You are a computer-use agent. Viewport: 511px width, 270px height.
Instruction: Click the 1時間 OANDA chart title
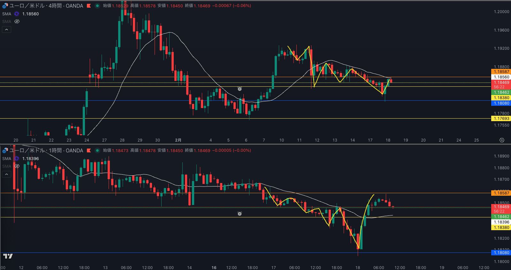click(x=46, y=150)
